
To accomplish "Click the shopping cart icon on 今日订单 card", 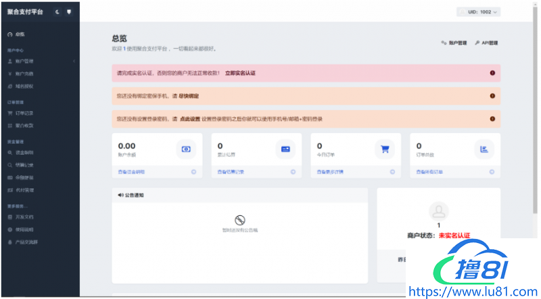I will tap(385, 149).
